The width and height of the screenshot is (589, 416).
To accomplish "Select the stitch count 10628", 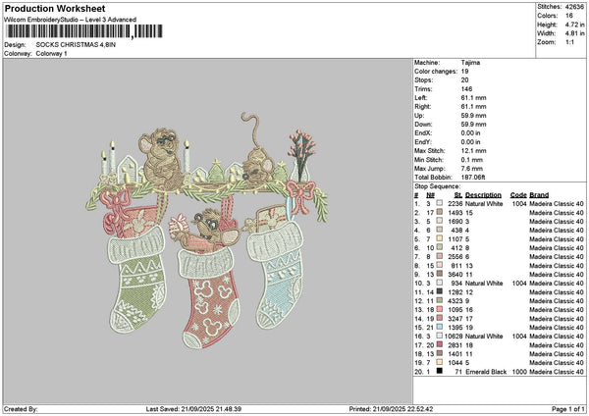I will tap(454, 337).
